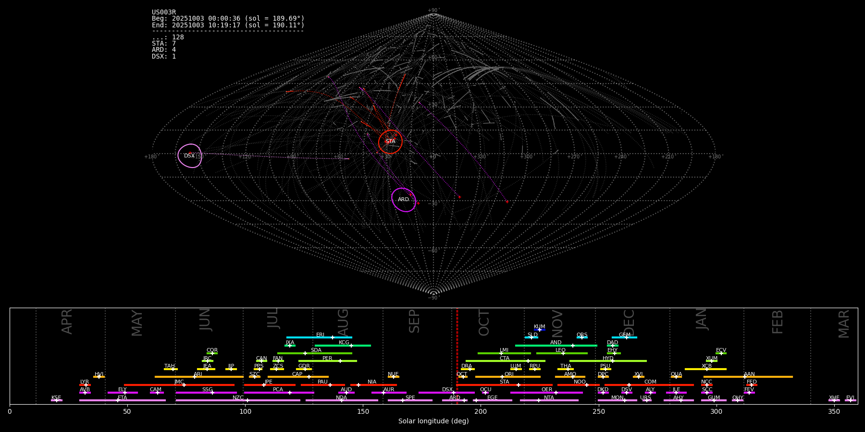Click the LEO shower label
Viewport: 865px width, 432px height.
pos(561,350)
